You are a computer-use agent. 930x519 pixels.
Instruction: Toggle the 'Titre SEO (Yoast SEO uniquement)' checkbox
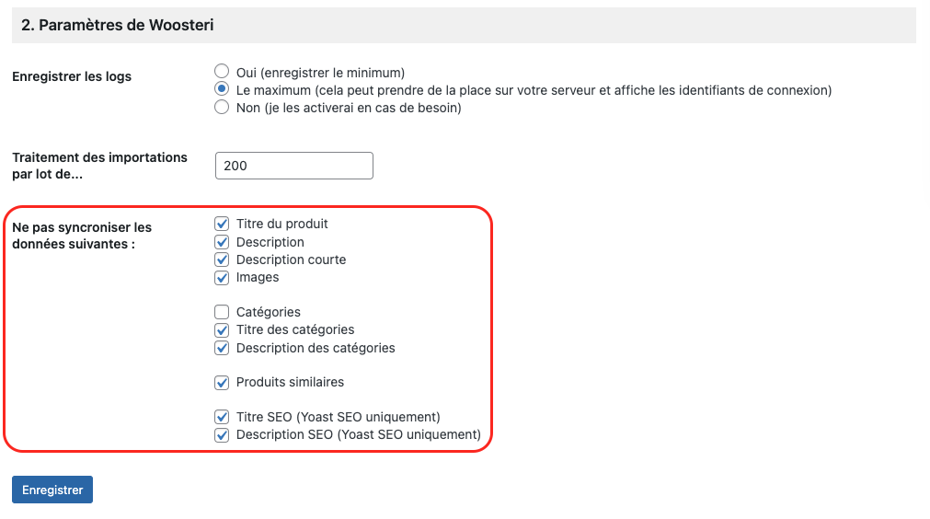(x=222, y=417)
